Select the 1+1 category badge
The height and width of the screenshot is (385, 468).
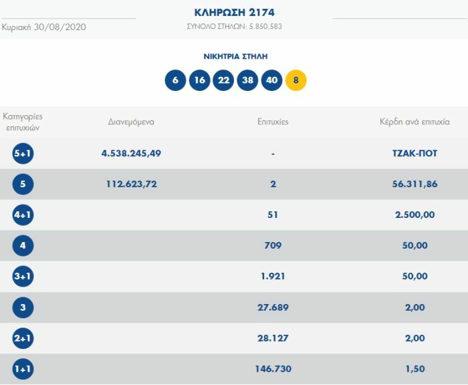pyautogui.click(x=23, y=369)
